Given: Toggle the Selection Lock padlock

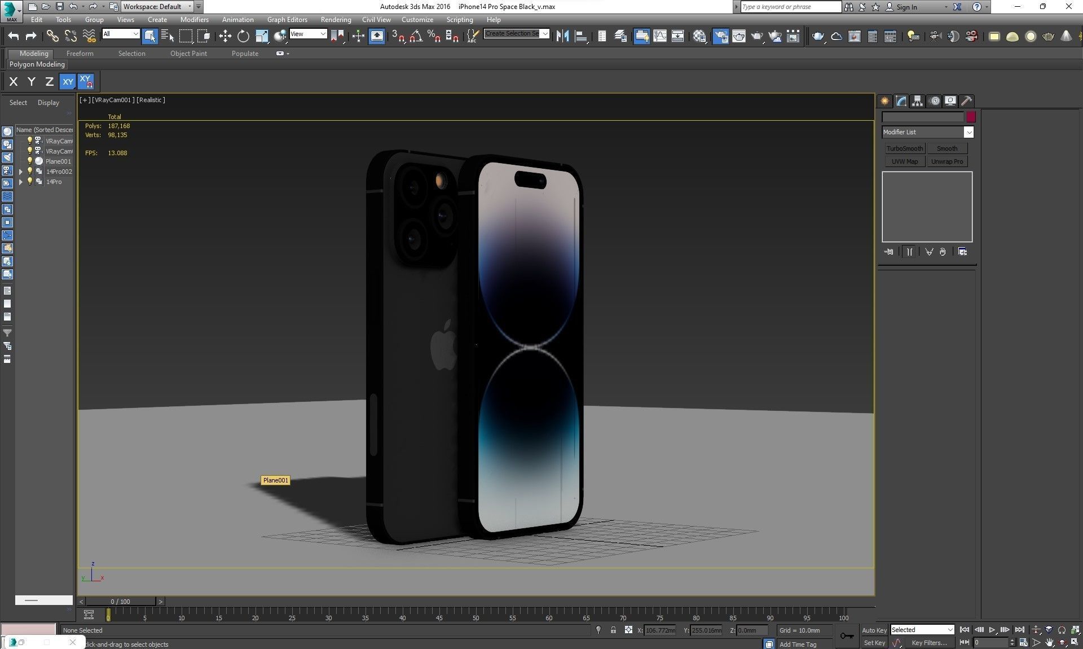Looking at the screenshot, I should point(613,630).
